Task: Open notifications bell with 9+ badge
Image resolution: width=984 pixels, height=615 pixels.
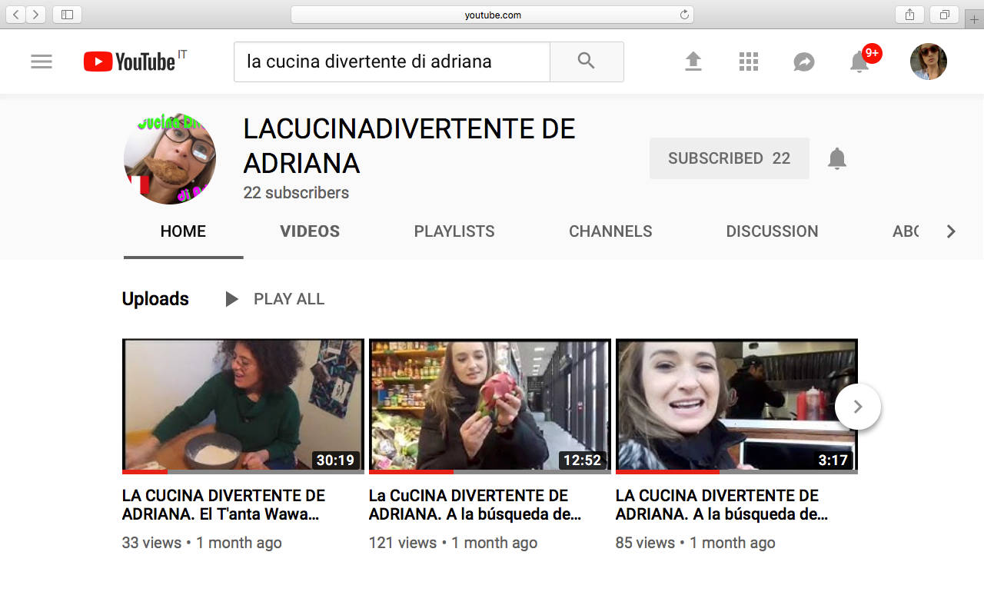Action: (x=860, y=61)
